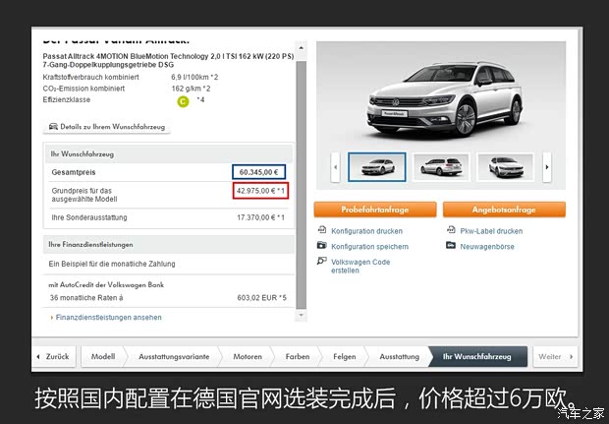609x424 pixels.
Task: Click the Pkw-Label drucken icon
Action: point(451,231)
